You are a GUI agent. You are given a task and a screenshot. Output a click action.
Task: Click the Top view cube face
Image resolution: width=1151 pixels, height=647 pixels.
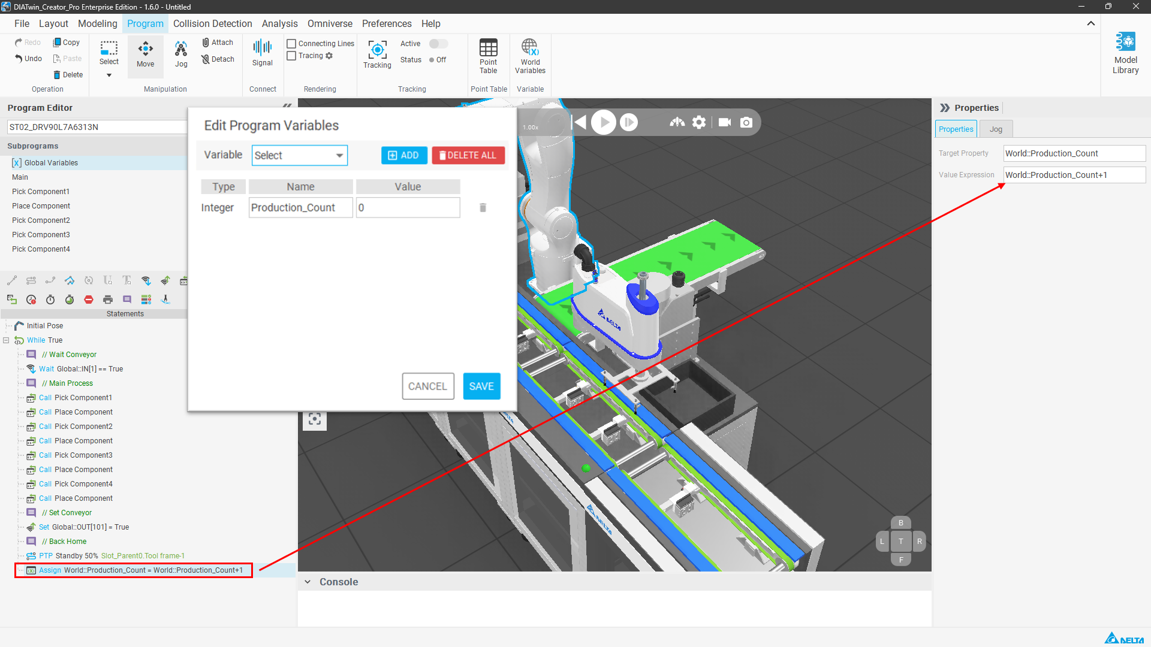point(900,542)
